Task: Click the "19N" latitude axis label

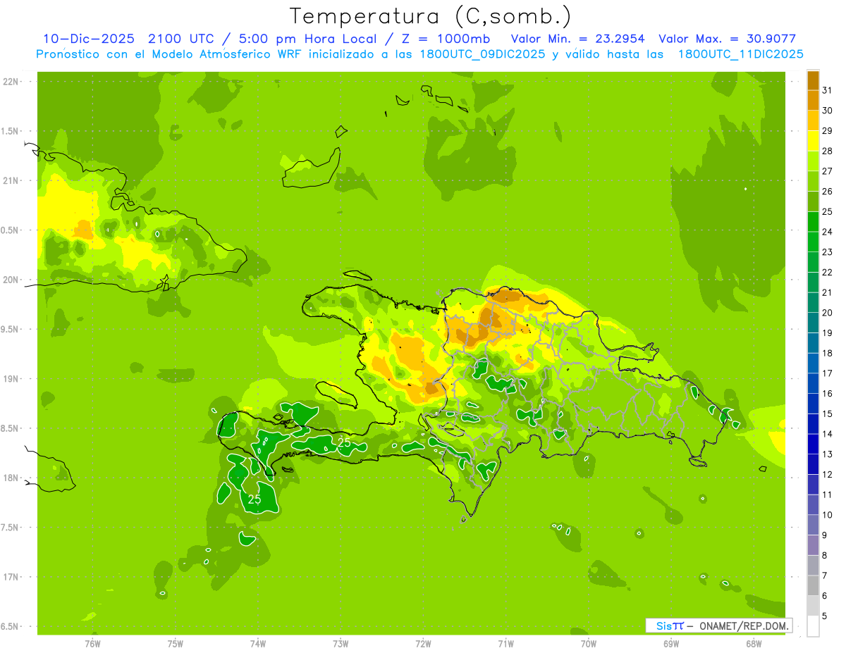Action: click(11, 379)
